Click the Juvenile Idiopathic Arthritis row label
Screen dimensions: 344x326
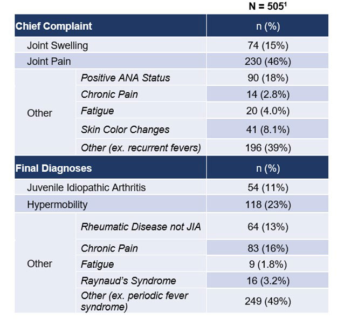click(x=86, y=188)
